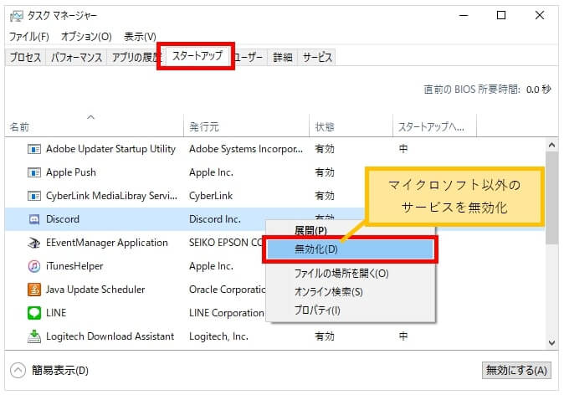Screen dimensions: 564x395
Task: Choose 無効化(D) in context menu
Action: (x=350, y=249)
